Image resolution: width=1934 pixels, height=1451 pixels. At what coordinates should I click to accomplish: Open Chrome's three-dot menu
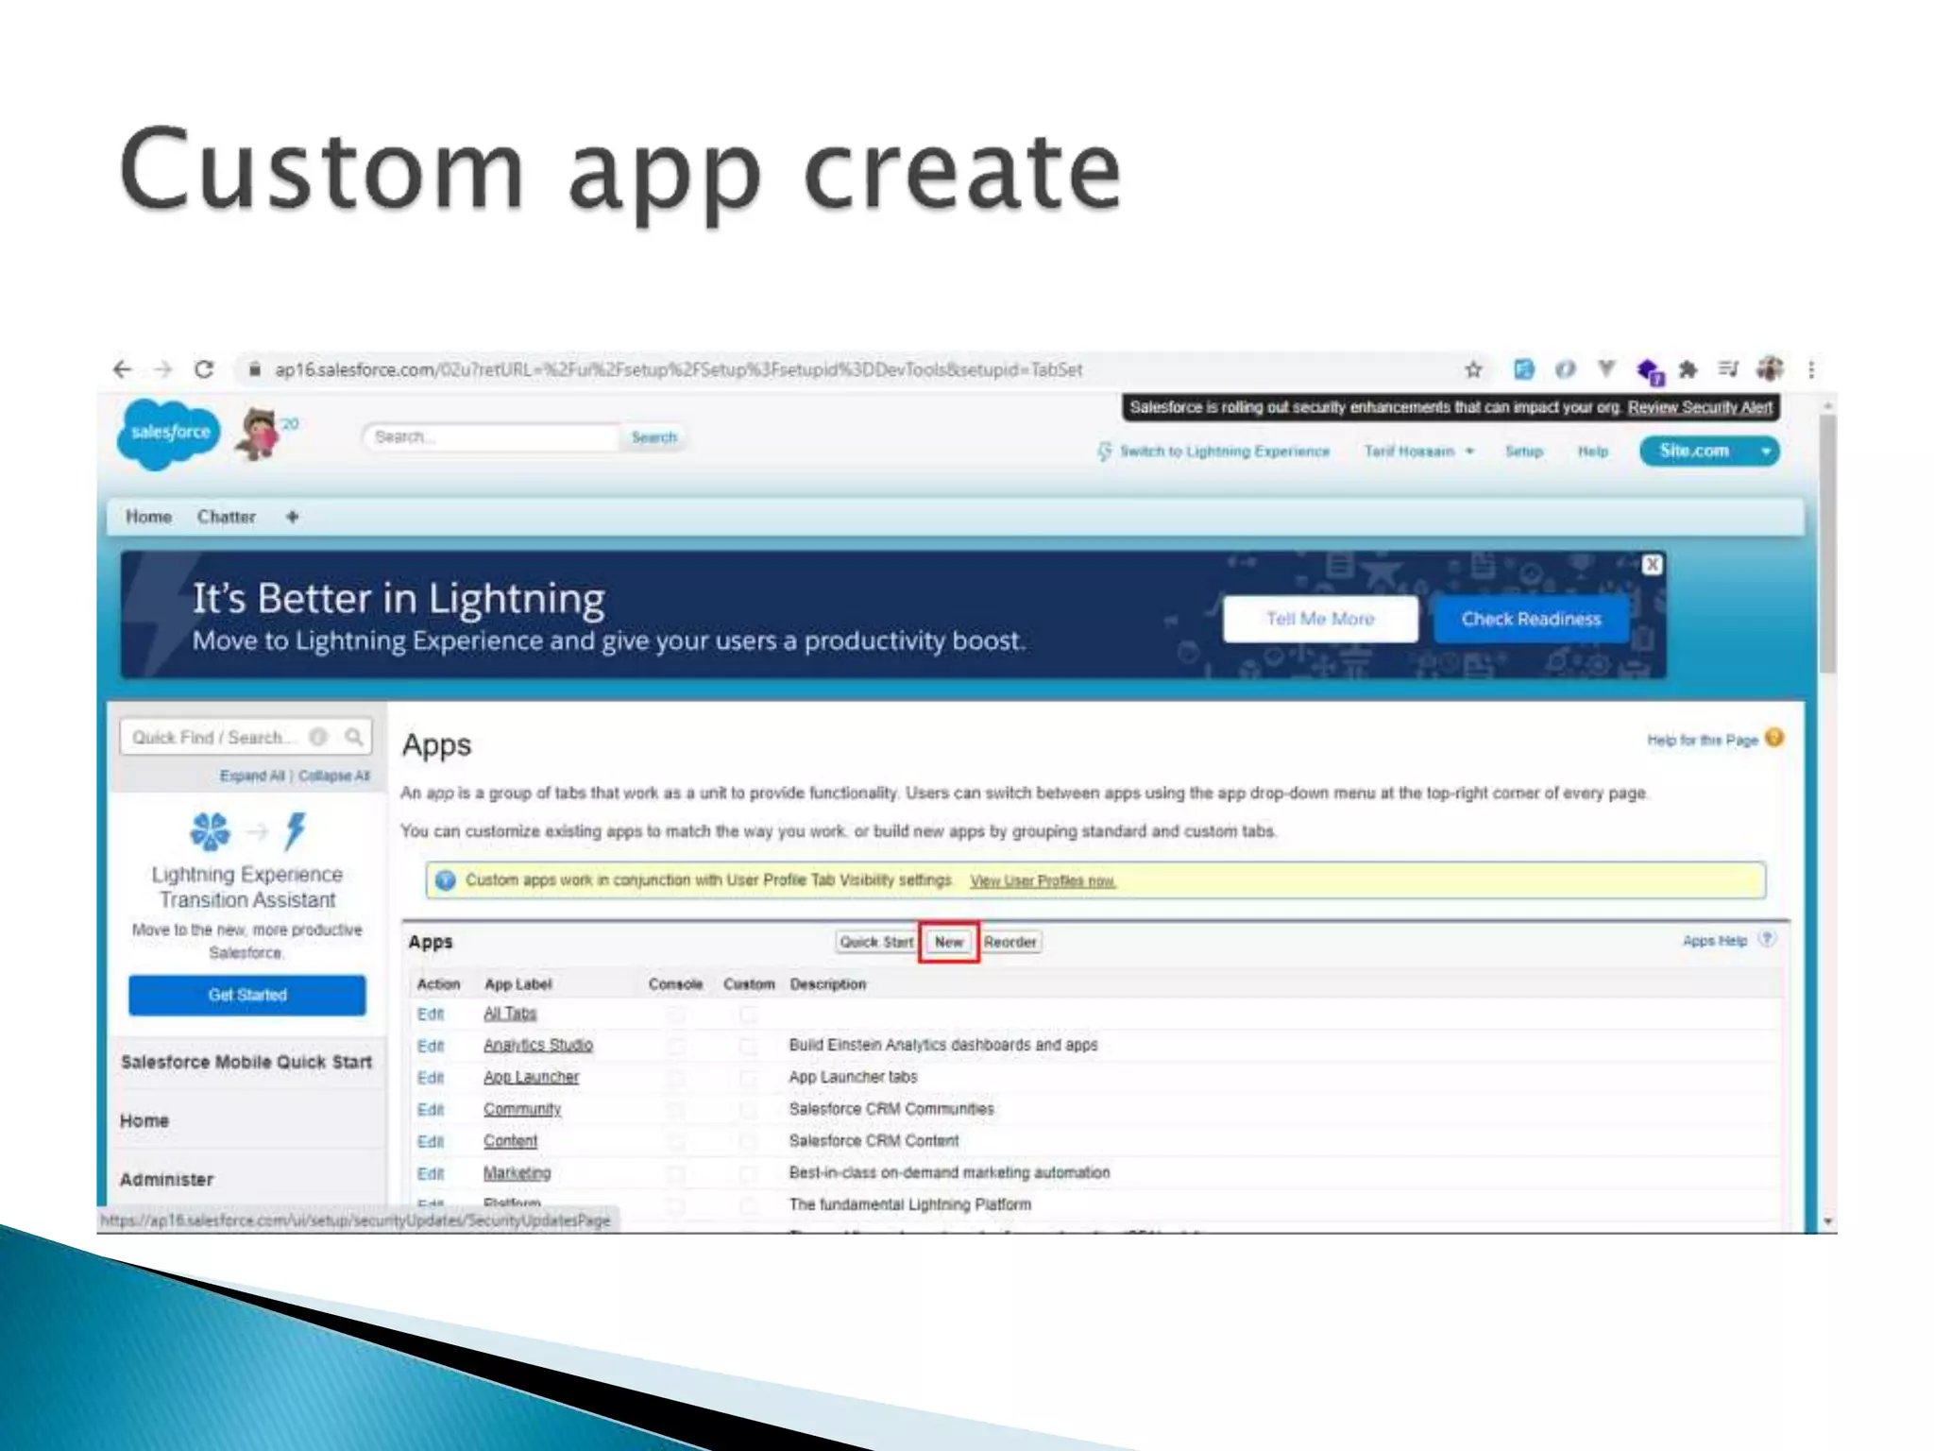[1810, 369]
